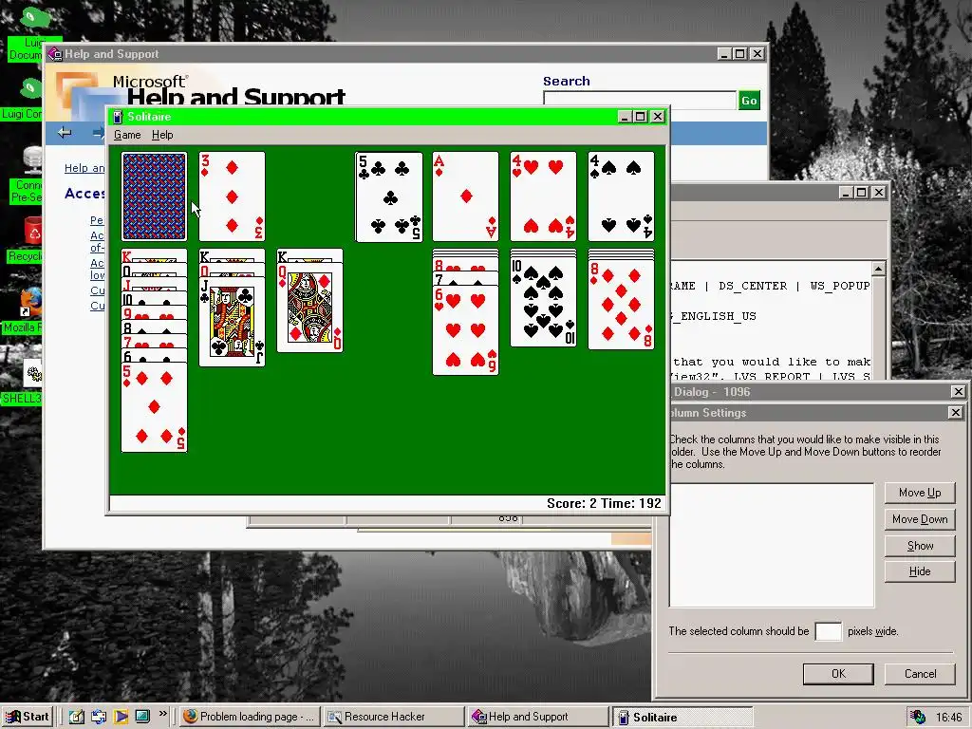Image resolution: width=972 pixels, height=729 pixels.
Task: Click the Show button in Column Settings
Action: [x=920, y=546]
